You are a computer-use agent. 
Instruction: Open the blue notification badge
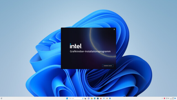coord(175,98)
